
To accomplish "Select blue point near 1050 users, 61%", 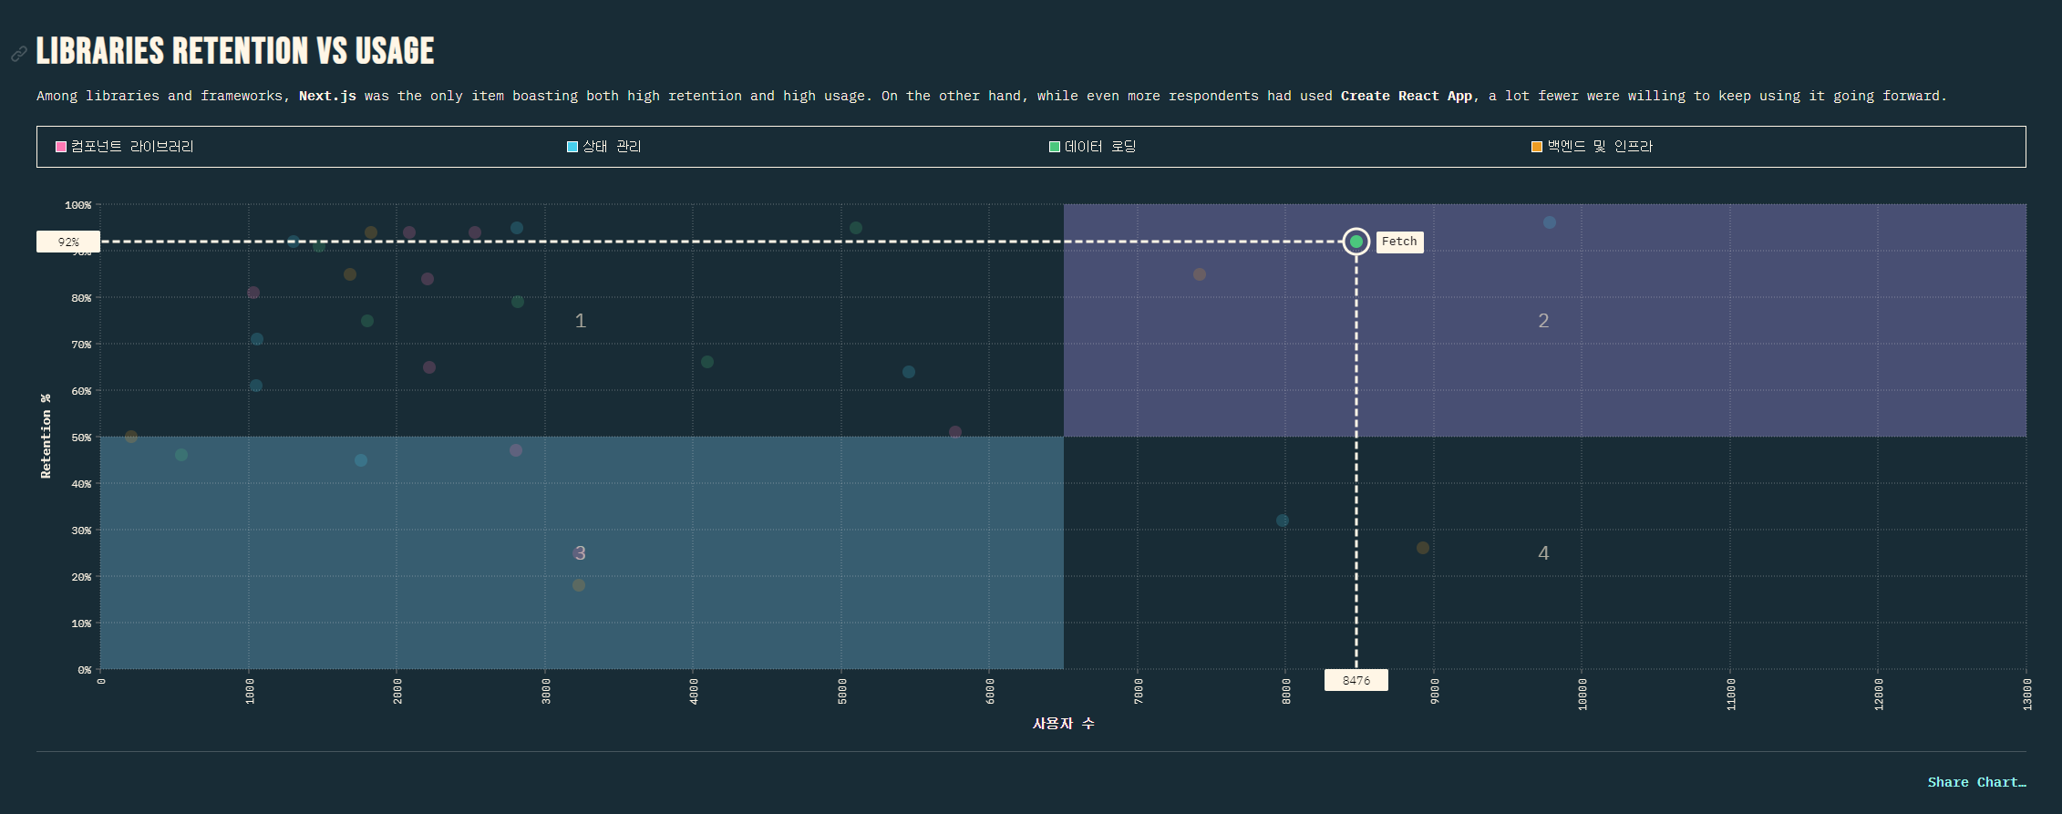I will 256,386.
